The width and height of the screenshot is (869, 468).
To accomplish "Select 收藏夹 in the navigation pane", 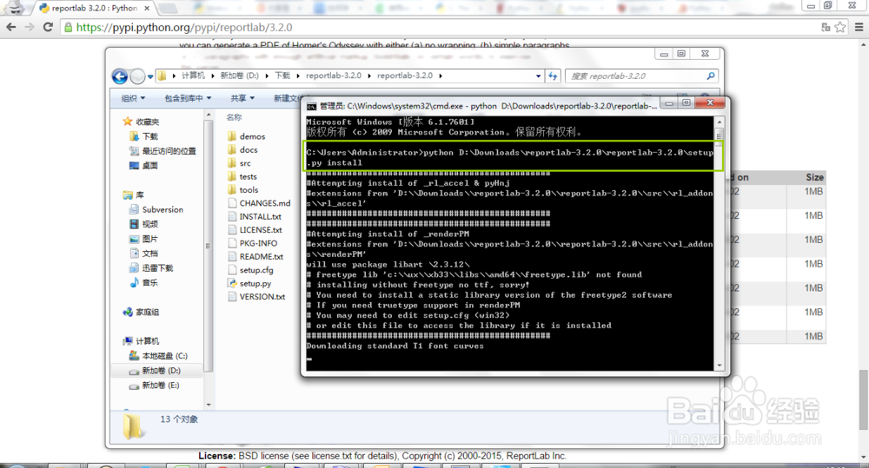I will coord(142,122).
